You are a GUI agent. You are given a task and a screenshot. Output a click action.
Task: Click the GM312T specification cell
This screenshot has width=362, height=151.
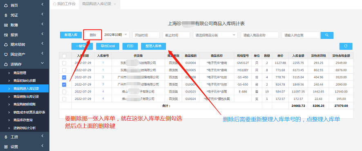pyautogui.click(x=243, y=63)
